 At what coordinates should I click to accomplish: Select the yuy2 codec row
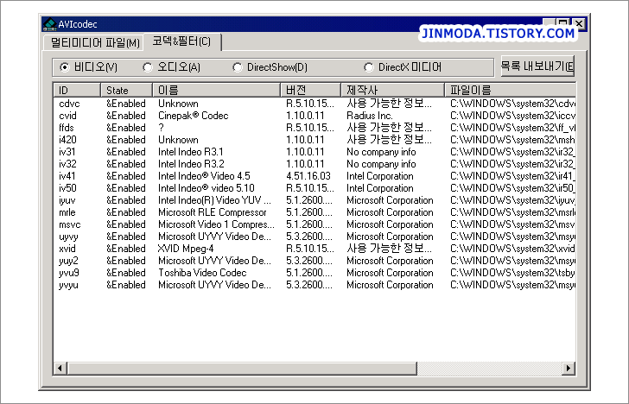tap(314, 261)
